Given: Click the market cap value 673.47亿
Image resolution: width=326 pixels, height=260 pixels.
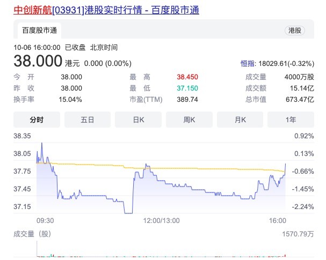Looking at the screenshot, I should pos(300,99).
